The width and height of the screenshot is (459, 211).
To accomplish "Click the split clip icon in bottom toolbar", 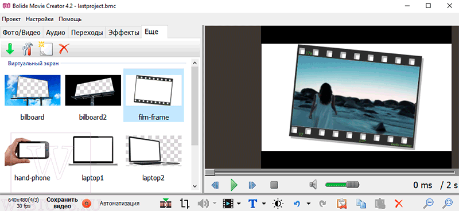I will point(166,203).
